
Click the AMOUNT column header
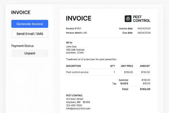pyautogui.click(x=145, y=66)
